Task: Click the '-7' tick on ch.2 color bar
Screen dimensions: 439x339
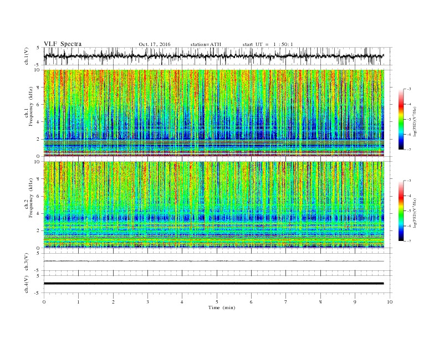Action: click(x=409, y=241)
